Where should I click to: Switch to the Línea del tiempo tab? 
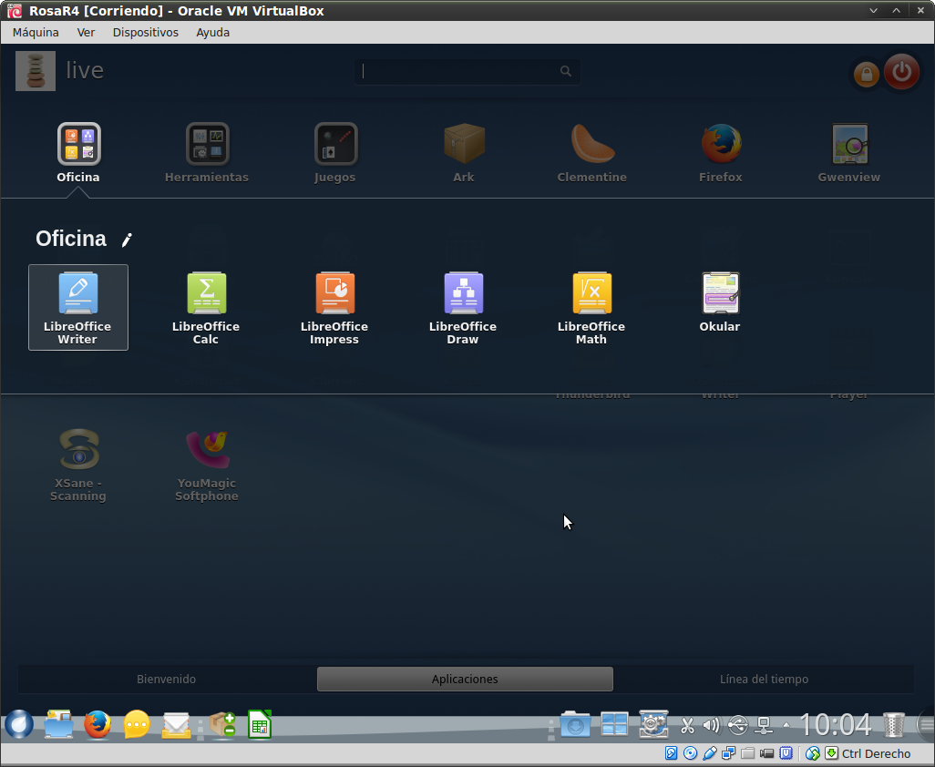tap(764, 680)
